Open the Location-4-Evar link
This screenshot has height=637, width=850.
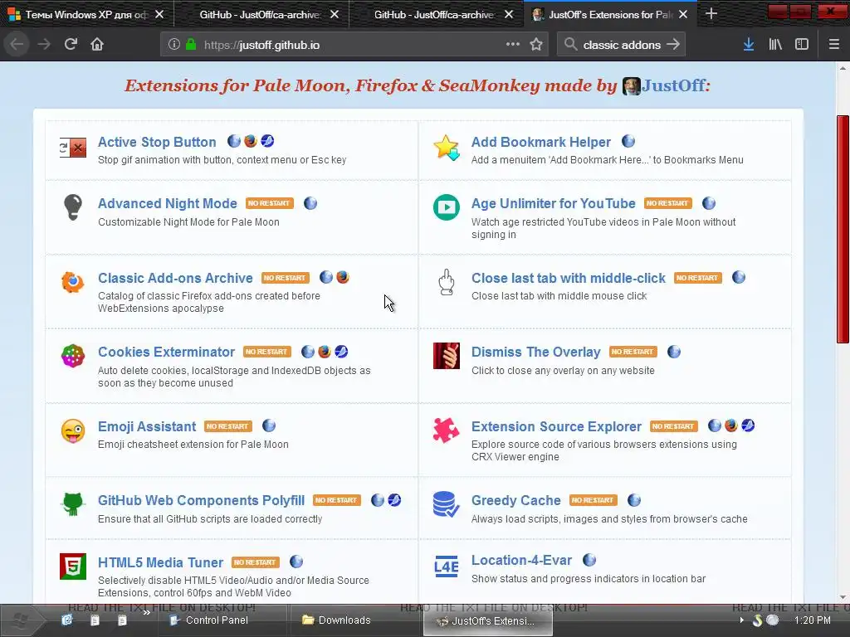pos(521,560)
